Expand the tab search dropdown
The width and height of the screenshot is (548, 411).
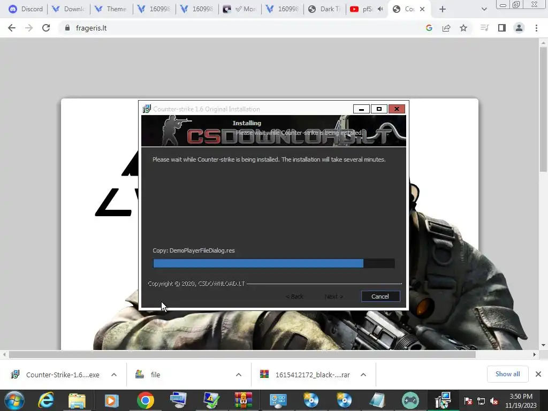[x=484, y=9]
